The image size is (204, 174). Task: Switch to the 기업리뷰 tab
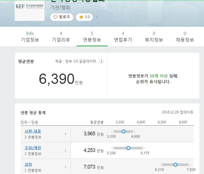pos(61,37)
